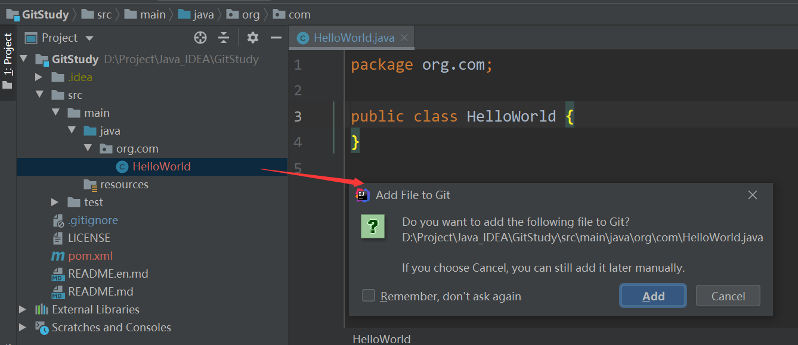Collapse the src folder arrow

39,95
